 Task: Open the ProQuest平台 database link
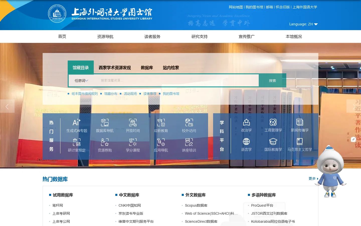tap(262, 205)
